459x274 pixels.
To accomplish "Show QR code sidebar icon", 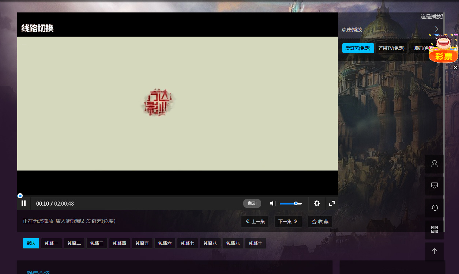I will coord(434,230).
